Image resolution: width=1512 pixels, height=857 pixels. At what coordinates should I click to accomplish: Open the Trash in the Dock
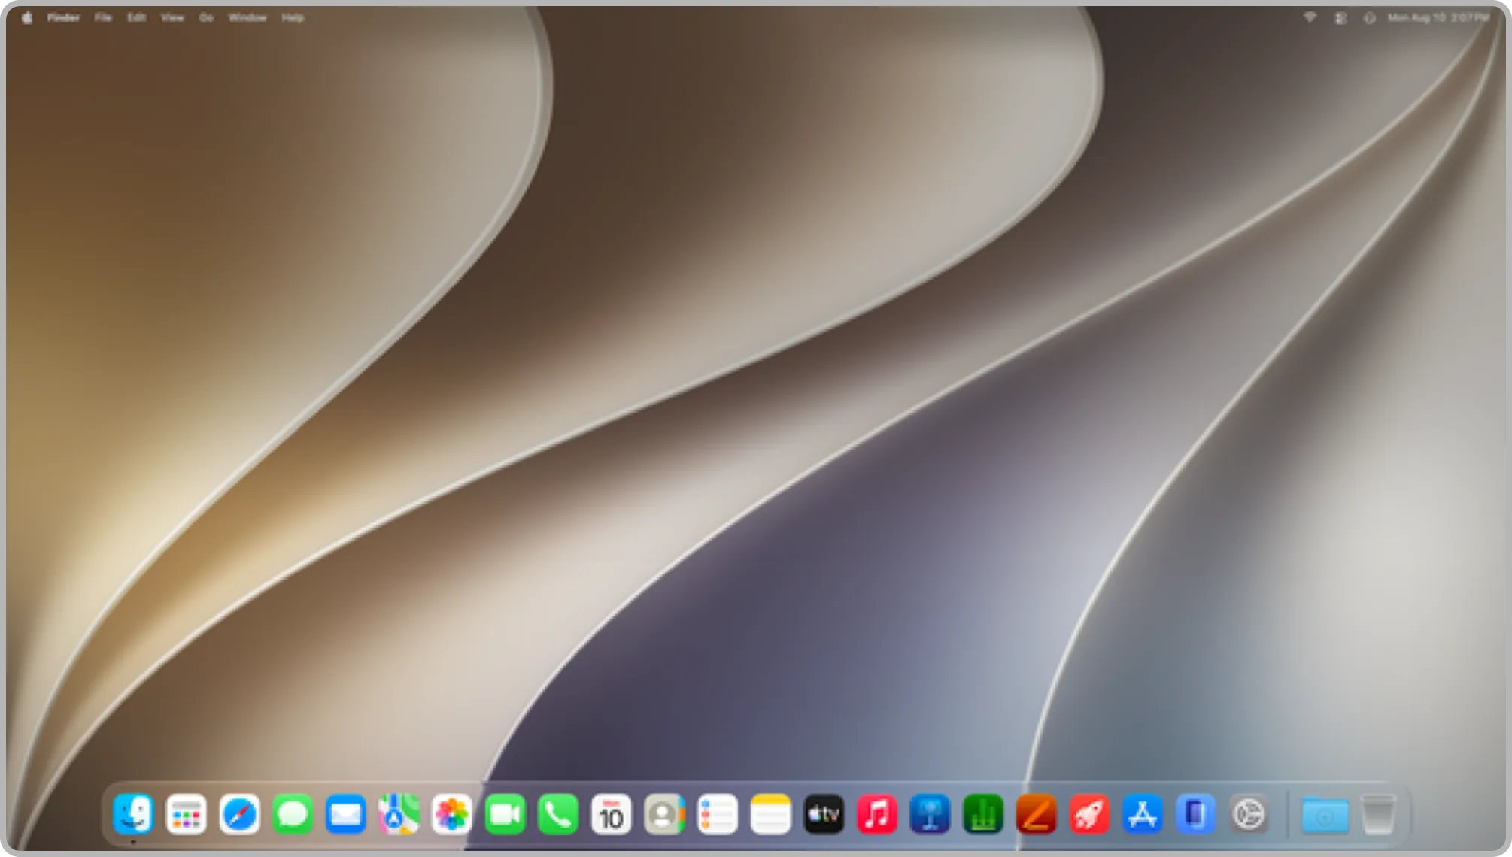pyautogui.click(x=1378, y=814)
